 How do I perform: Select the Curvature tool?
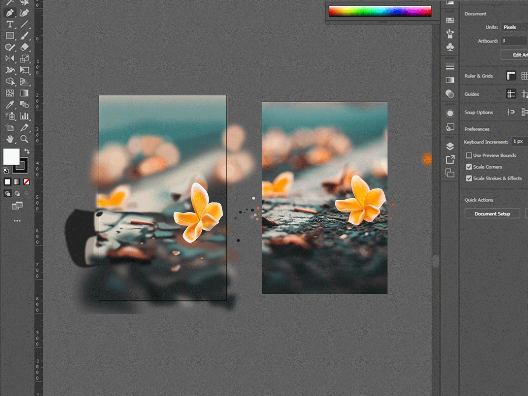(x=24, y=13)
